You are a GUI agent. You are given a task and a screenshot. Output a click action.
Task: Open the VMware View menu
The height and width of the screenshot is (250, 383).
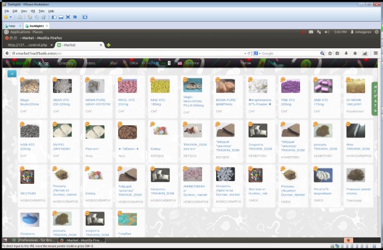click(24, 11)
